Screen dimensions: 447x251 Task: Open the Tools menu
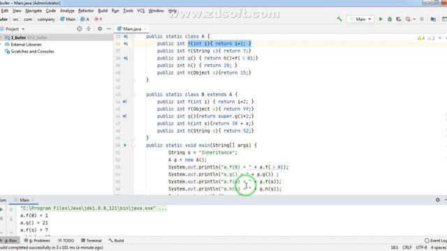(x=128, y=10)
